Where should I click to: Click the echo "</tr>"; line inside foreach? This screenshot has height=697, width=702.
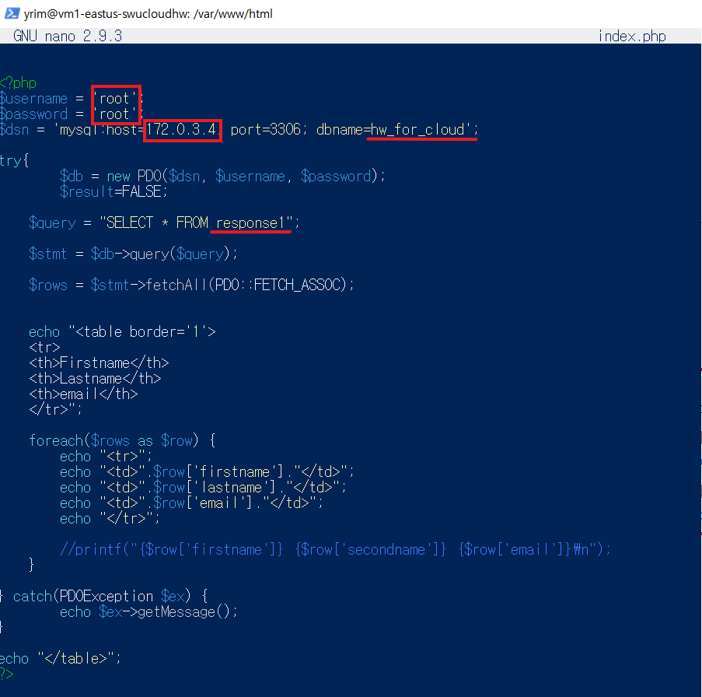click(x=110, y=519)
